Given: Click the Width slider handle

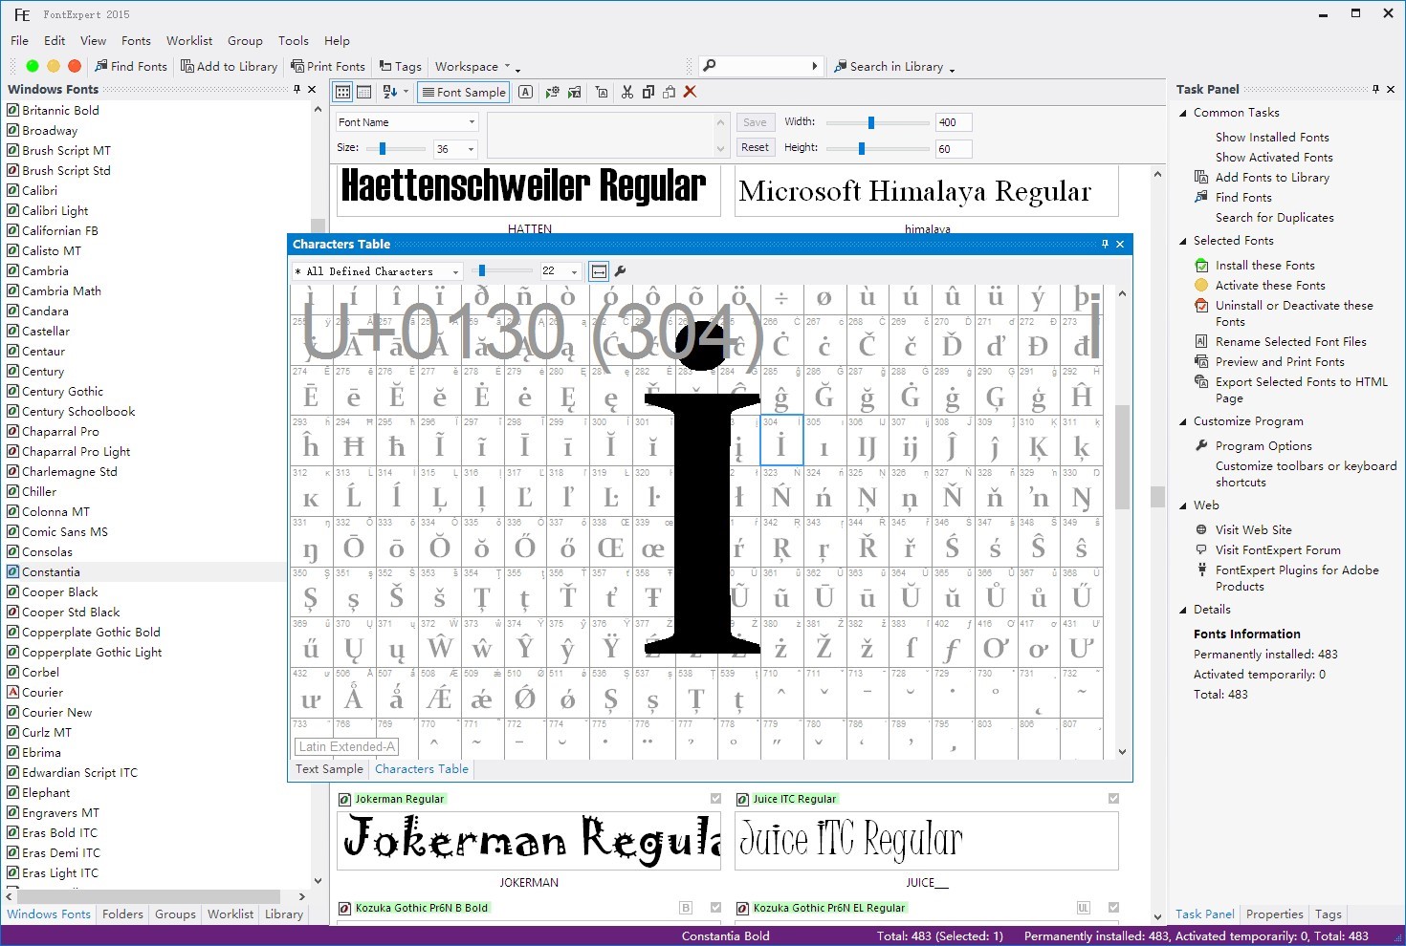Looking at the screenshot, I should 870,122.
